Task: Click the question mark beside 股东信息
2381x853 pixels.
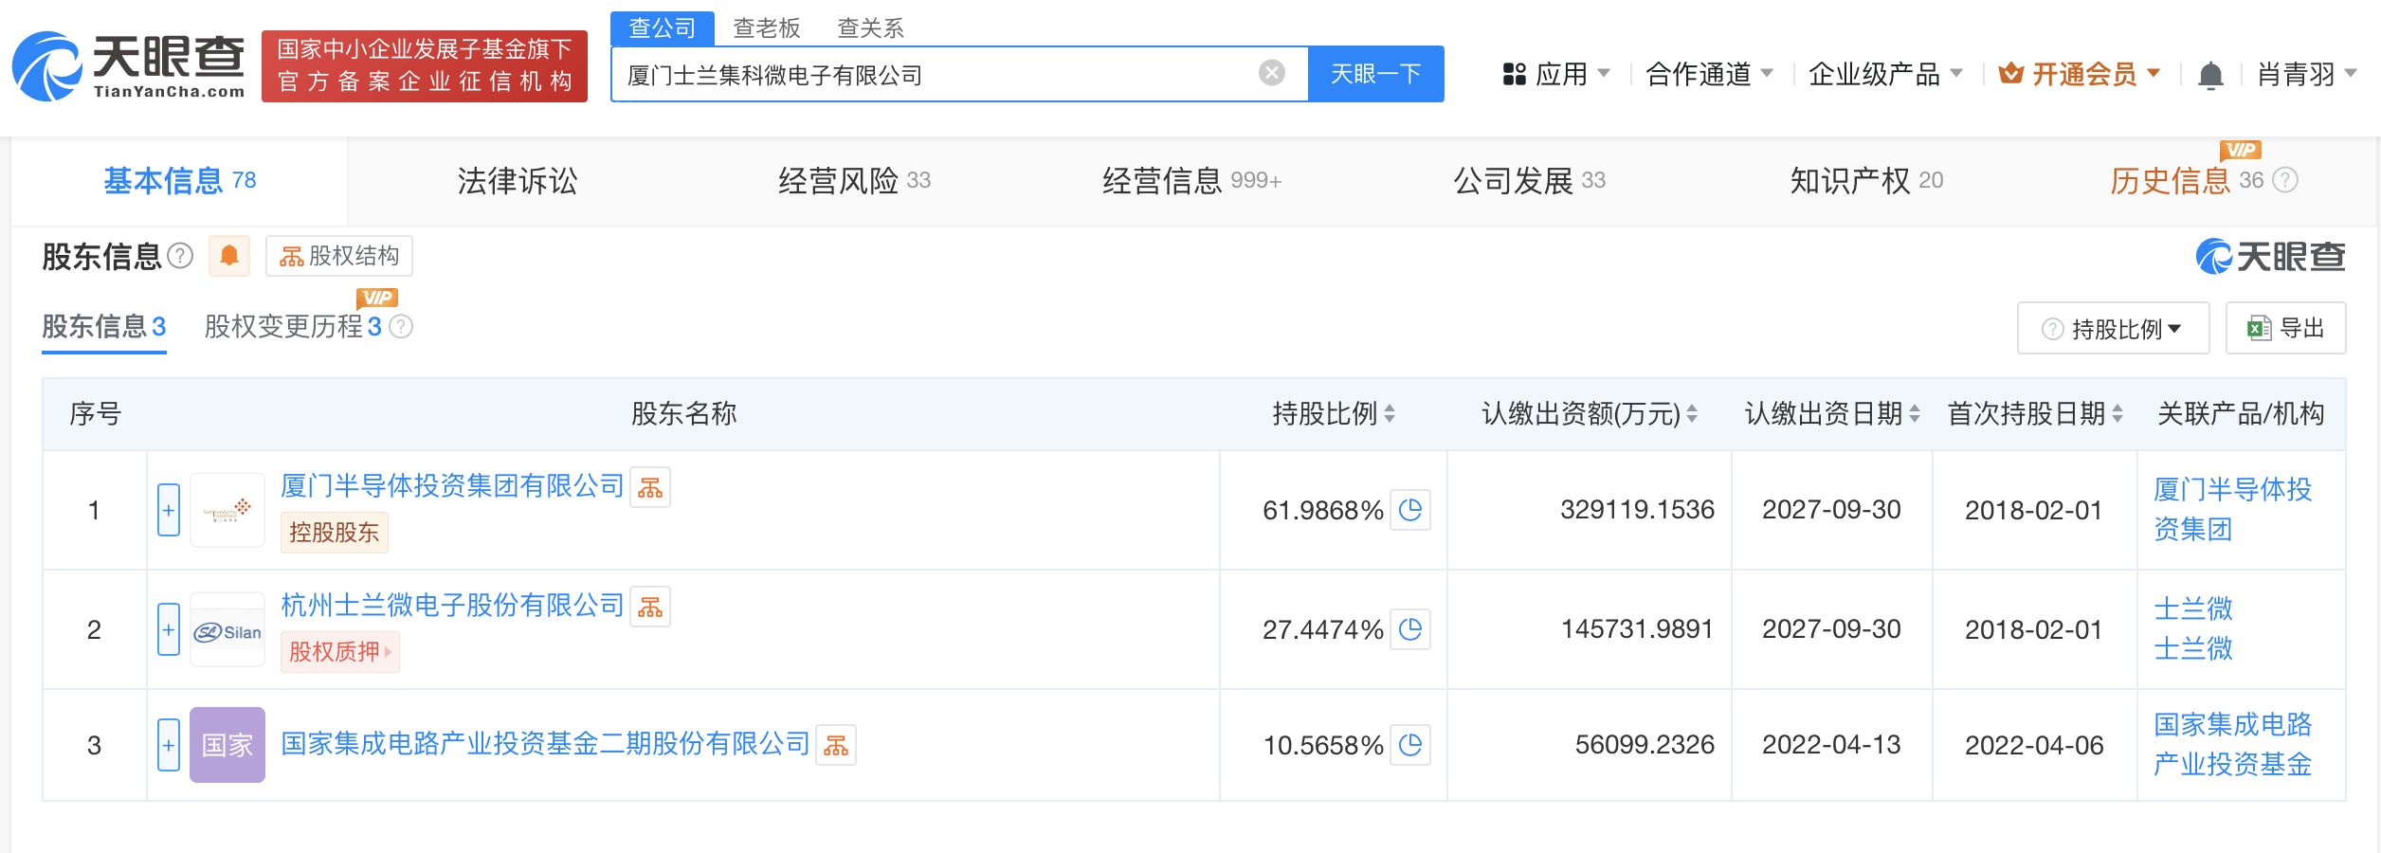Action: coord(178,256)
